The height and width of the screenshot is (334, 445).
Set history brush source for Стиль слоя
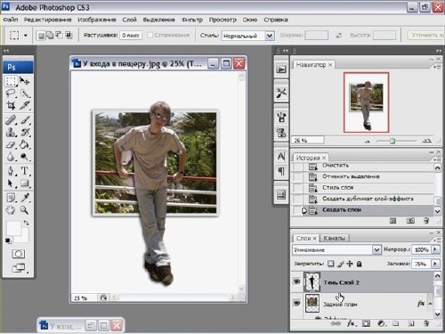pos(297,188)
